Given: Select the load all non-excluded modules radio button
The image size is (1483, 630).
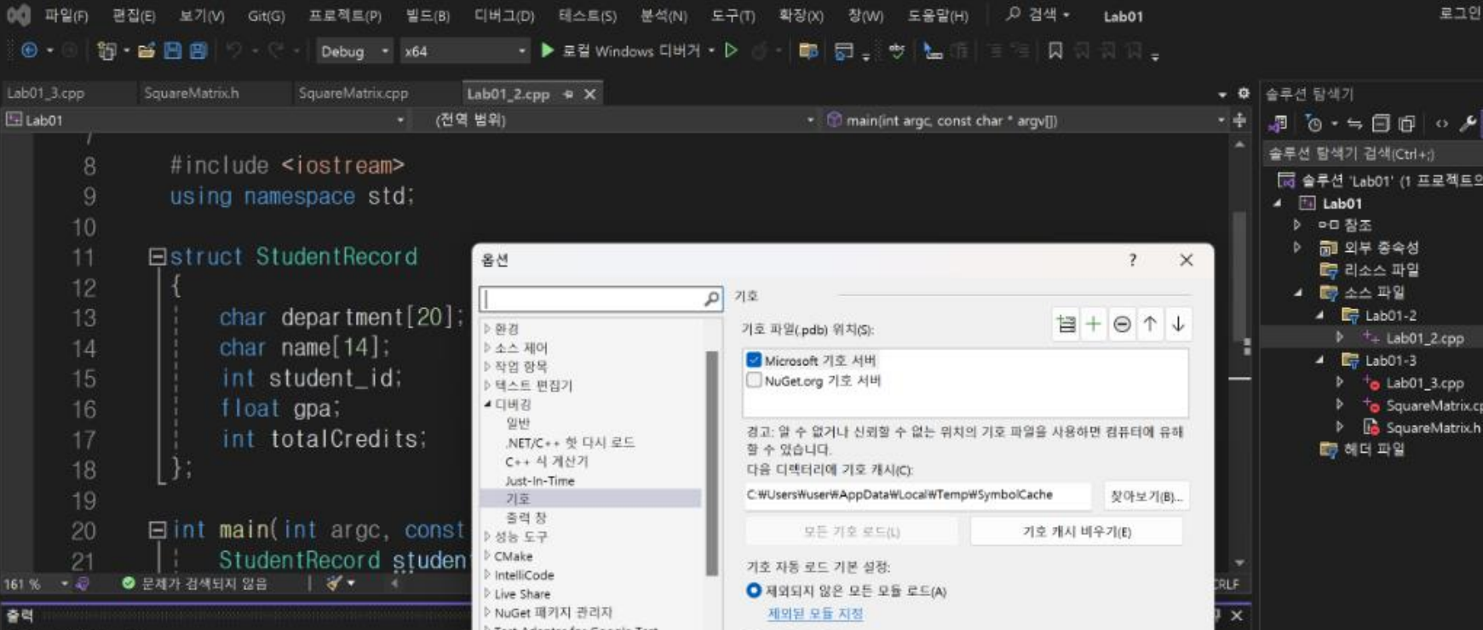Looking at the screenshot, I should (754, 590).
